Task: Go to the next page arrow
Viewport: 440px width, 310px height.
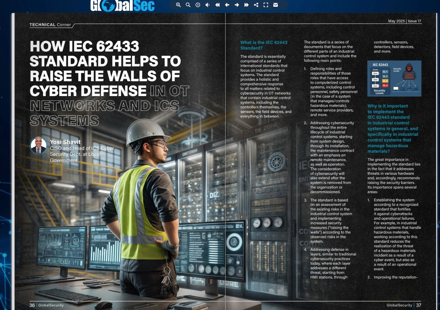Action: click(x=237, y=5)
